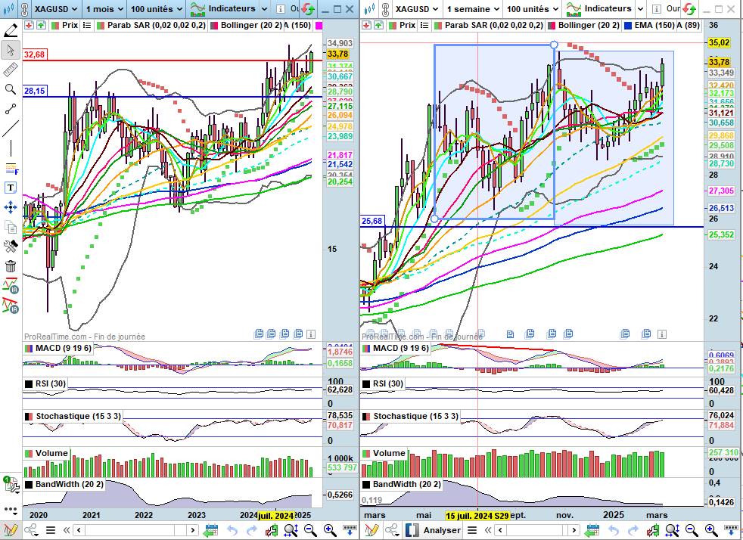The height and width of the screenshot is (540, 743).
Task: Open the three-dots more tools menu
Action: click(11, 510)
